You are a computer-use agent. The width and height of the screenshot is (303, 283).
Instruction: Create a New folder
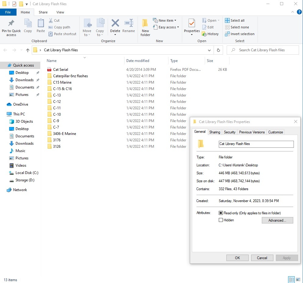click(145, 28)
